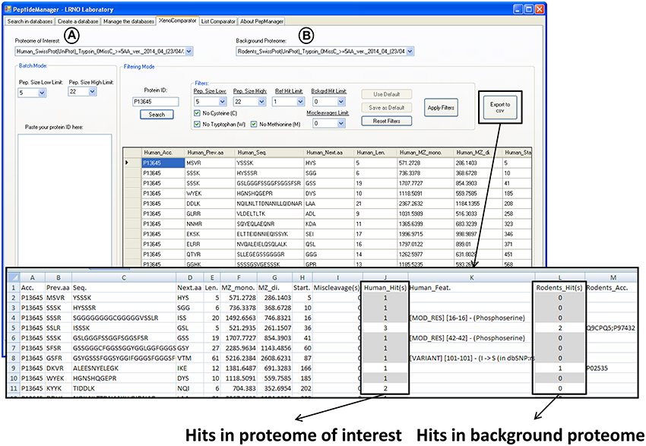The width and height of the screenshot is (646, 446).
Task: Minimize the PeptideManager window
Action: [x=518, y=9]
